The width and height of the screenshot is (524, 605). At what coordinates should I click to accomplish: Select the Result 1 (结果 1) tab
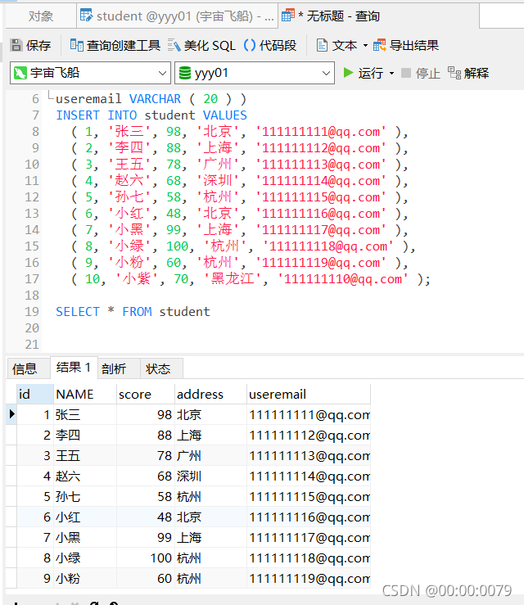(x=74, y=368)
